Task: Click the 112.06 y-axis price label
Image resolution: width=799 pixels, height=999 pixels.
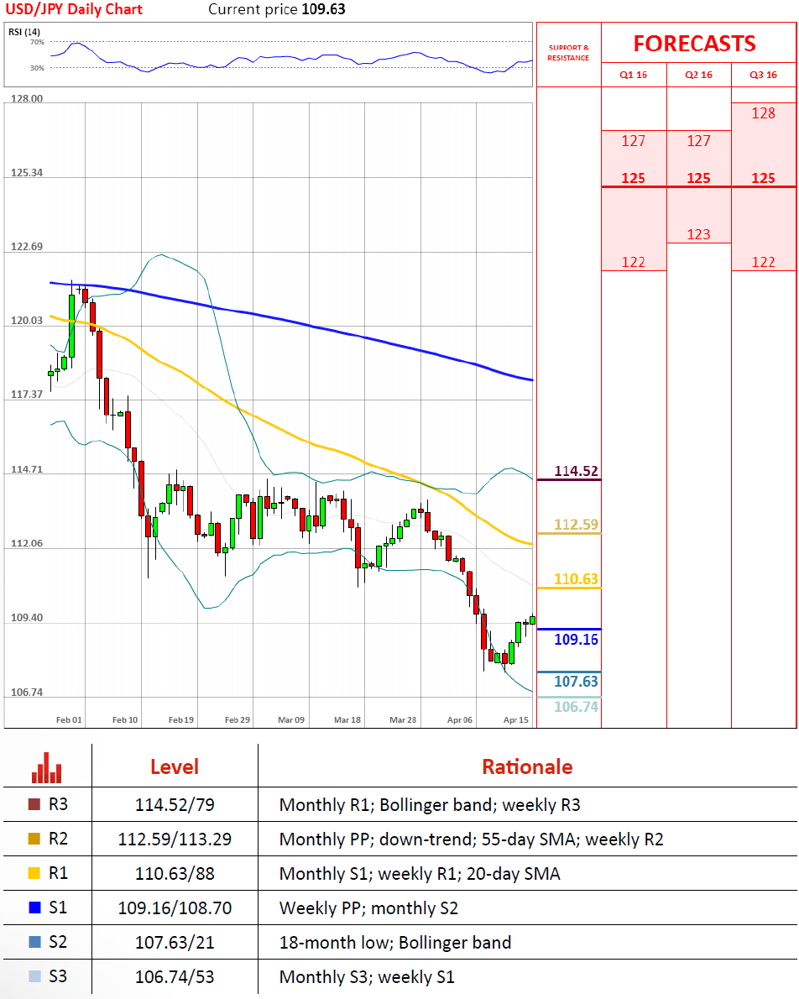Action: coord(27,543)
